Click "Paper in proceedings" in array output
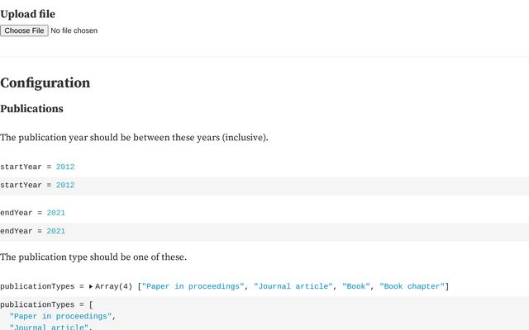 [193, 286]
